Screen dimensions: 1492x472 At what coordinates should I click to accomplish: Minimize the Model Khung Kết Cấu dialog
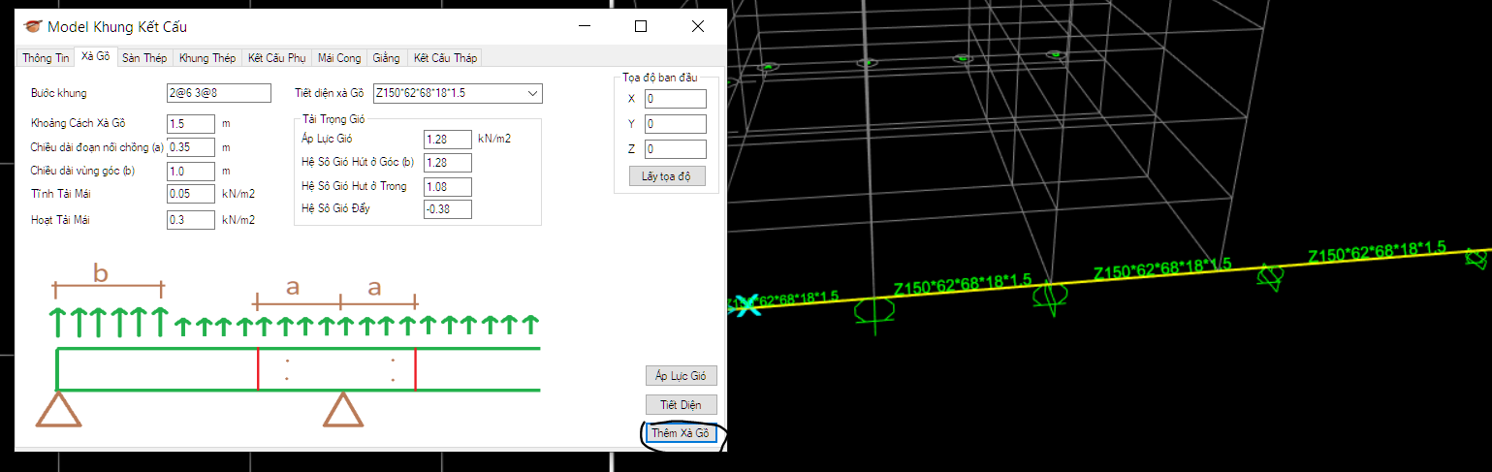pos(584,26)
